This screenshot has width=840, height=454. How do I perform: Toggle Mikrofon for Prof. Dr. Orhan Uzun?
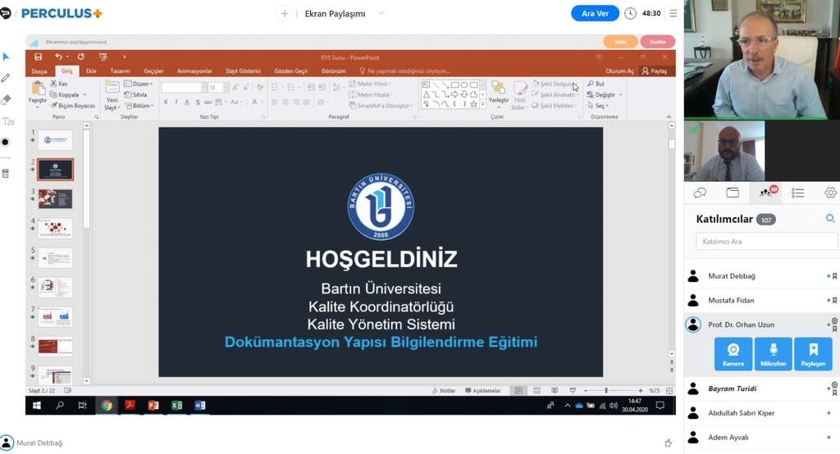pyautogui.click(x=773, y=354)
